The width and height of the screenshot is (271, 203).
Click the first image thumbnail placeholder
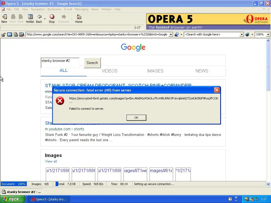point(57,174)
